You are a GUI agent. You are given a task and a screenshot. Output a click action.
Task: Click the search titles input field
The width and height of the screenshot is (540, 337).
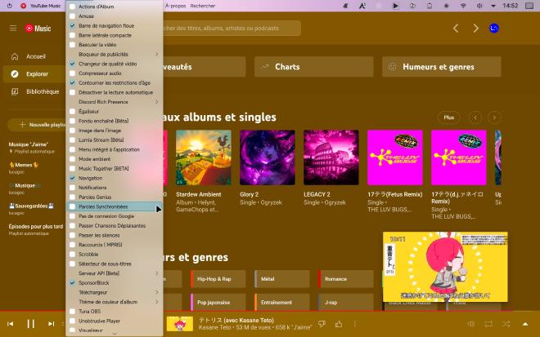coord(232,29)
